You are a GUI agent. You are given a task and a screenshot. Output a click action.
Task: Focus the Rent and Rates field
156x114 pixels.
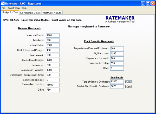(x=53, y=45)
